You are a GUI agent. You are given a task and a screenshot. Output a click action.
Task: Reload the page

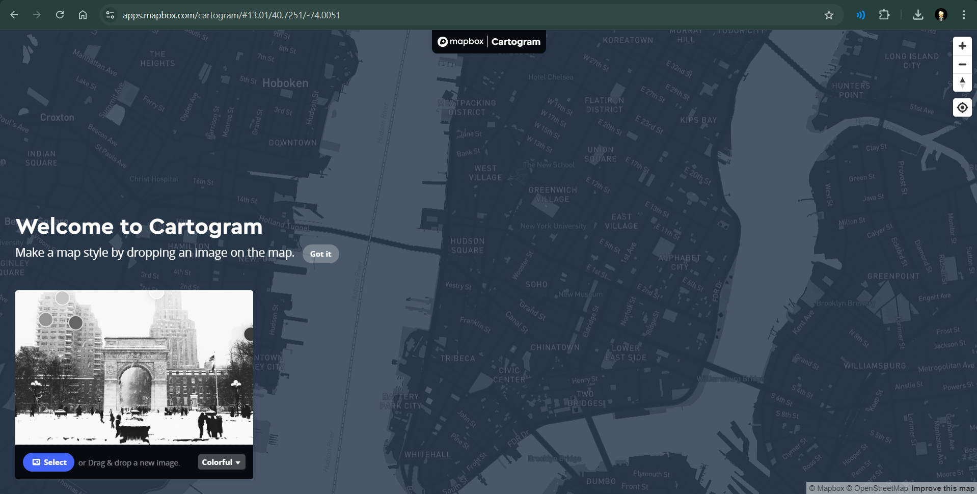click(x=60, y=15)
